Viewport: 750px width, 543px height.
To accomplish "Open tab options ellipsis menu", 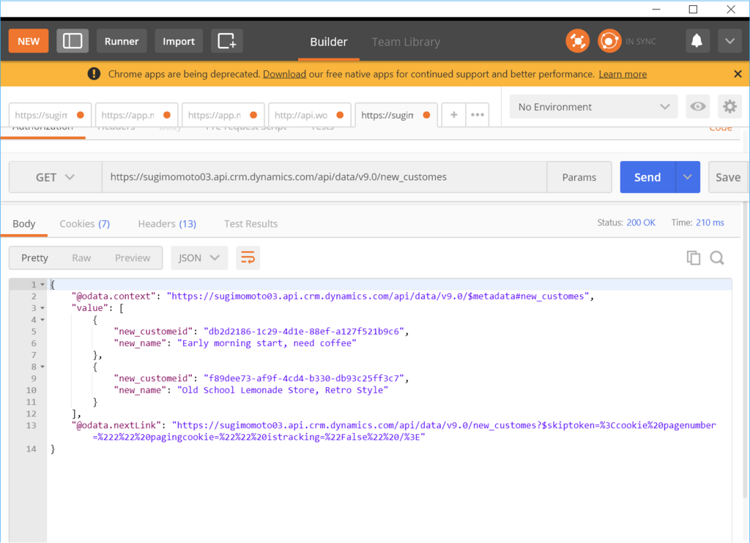I will point(478,115).
